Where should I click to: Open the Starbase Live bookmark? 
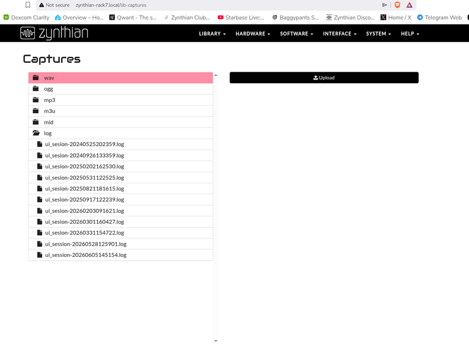241,17
